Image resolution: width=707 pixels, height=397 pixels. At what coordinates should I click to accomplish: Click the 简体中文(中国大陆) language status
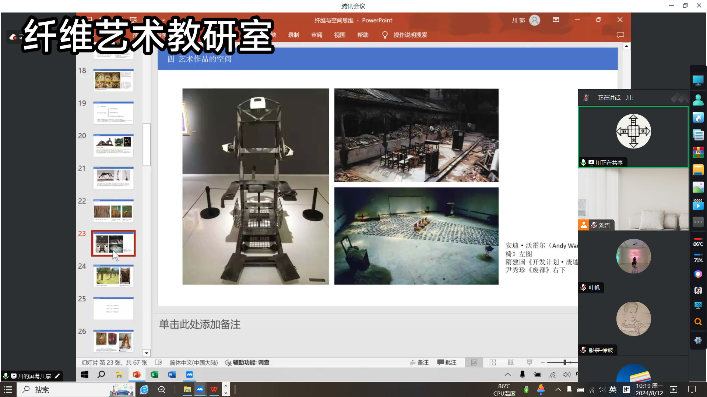pyautogui.click(x=194, y=363)
